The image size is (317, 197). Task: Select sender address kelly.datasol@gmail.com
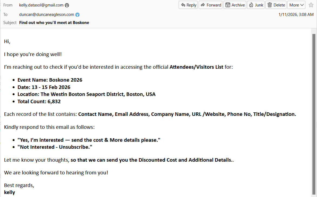41,5
